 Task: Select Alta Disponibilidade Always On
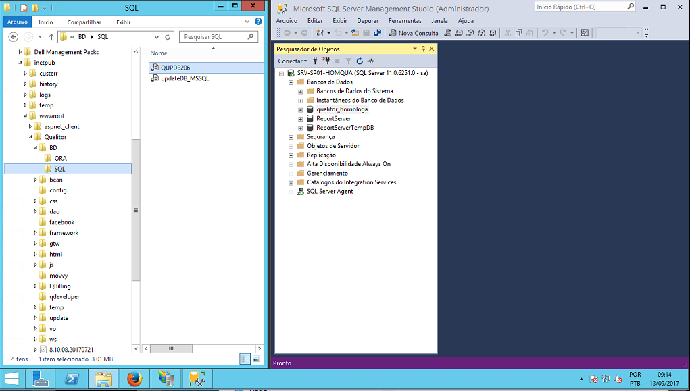pyautogui.click(x=349, y=164)
